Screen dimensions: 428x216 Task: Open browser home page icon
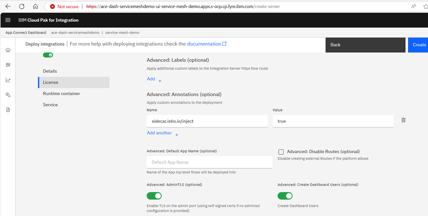pos(35,6)
